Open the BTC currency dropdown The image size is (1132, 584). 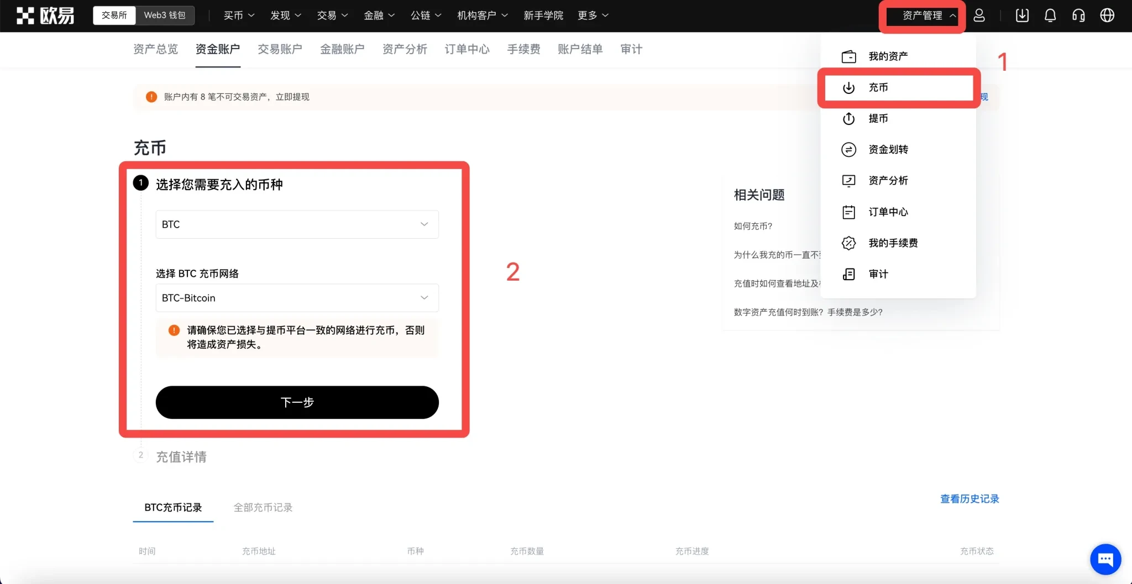pos(297,224)
